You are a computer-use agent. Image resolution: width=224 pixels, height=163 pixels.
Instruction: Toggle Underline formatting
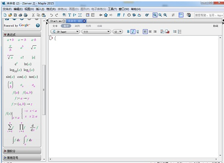tap(138, 31)
